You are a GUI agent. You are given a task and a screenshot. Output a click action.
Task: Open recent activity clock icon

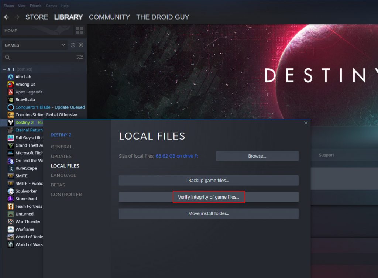tap(73, 45)
